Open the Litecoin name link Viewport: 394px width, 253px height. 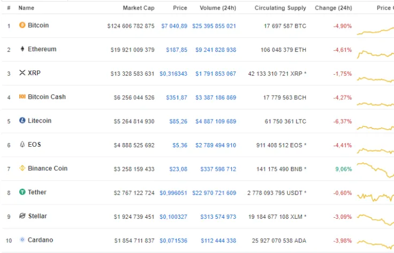[40, 121]
